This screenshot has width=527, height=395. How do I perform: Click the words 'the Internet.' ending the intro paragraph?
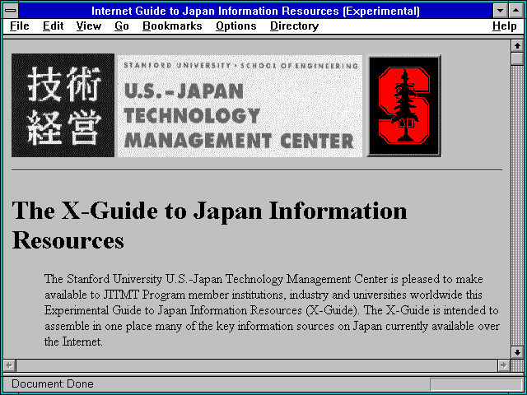(x=73, y=342)
